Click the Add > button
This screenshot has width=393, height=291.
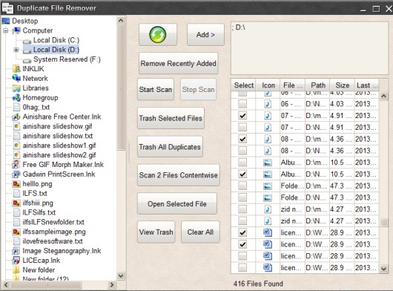coord(205,35)
